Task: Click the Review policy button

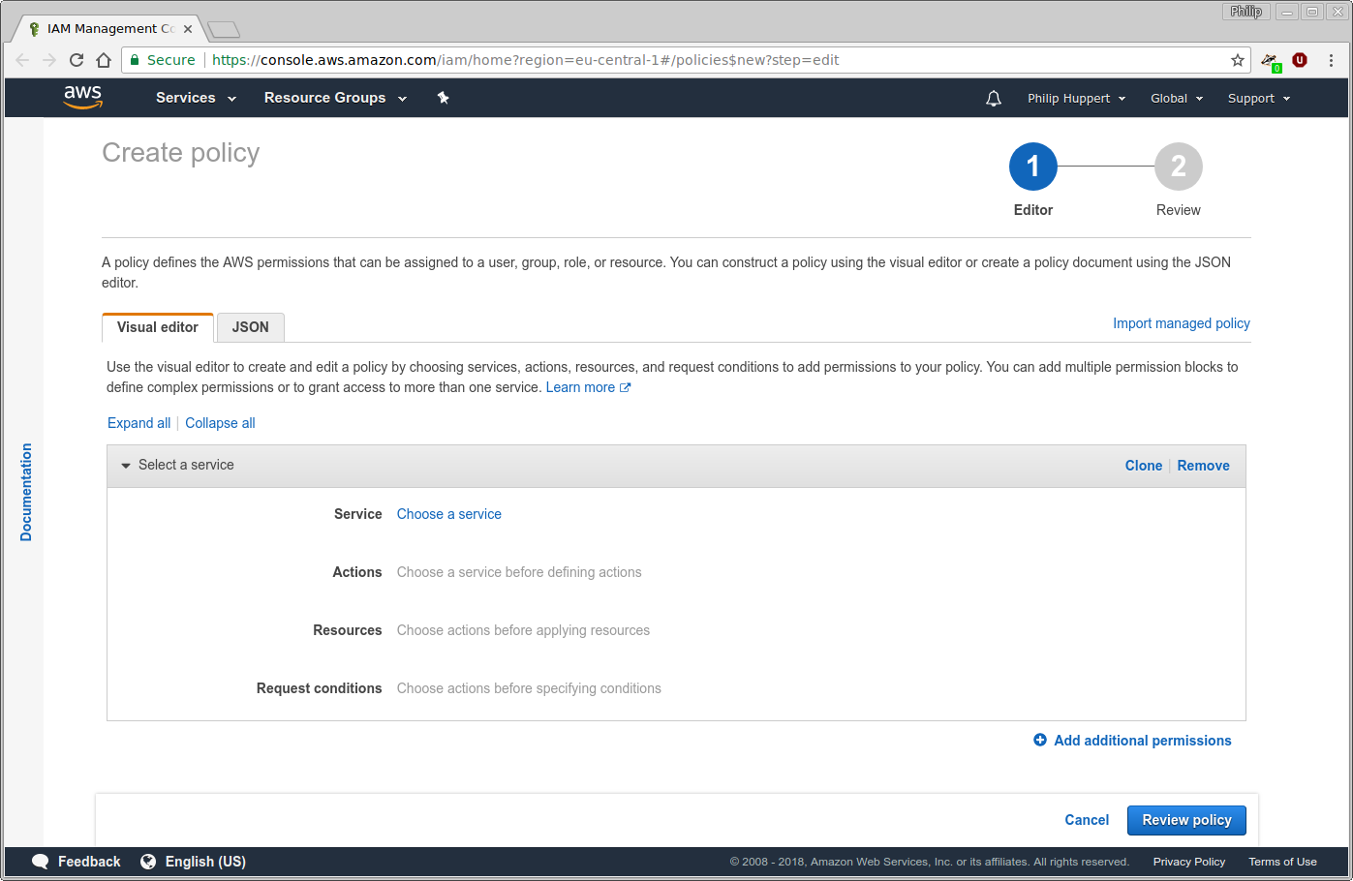Action: tap(1185, 820)
